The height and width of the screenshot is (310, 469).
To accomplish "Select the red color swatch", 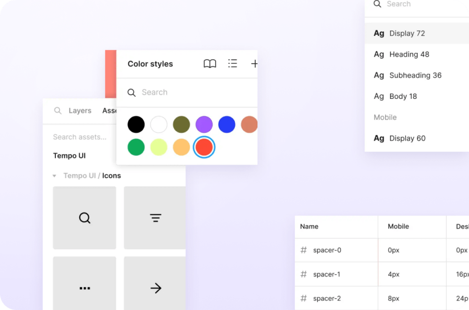I will click(x=204, y=147).
